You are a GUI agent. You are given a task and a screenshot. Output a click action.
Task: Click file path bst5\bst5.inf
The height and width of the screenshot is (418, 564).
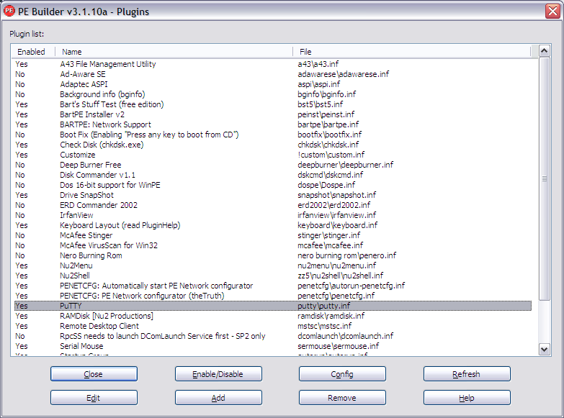pyautogui.click(x=321, y=104)
